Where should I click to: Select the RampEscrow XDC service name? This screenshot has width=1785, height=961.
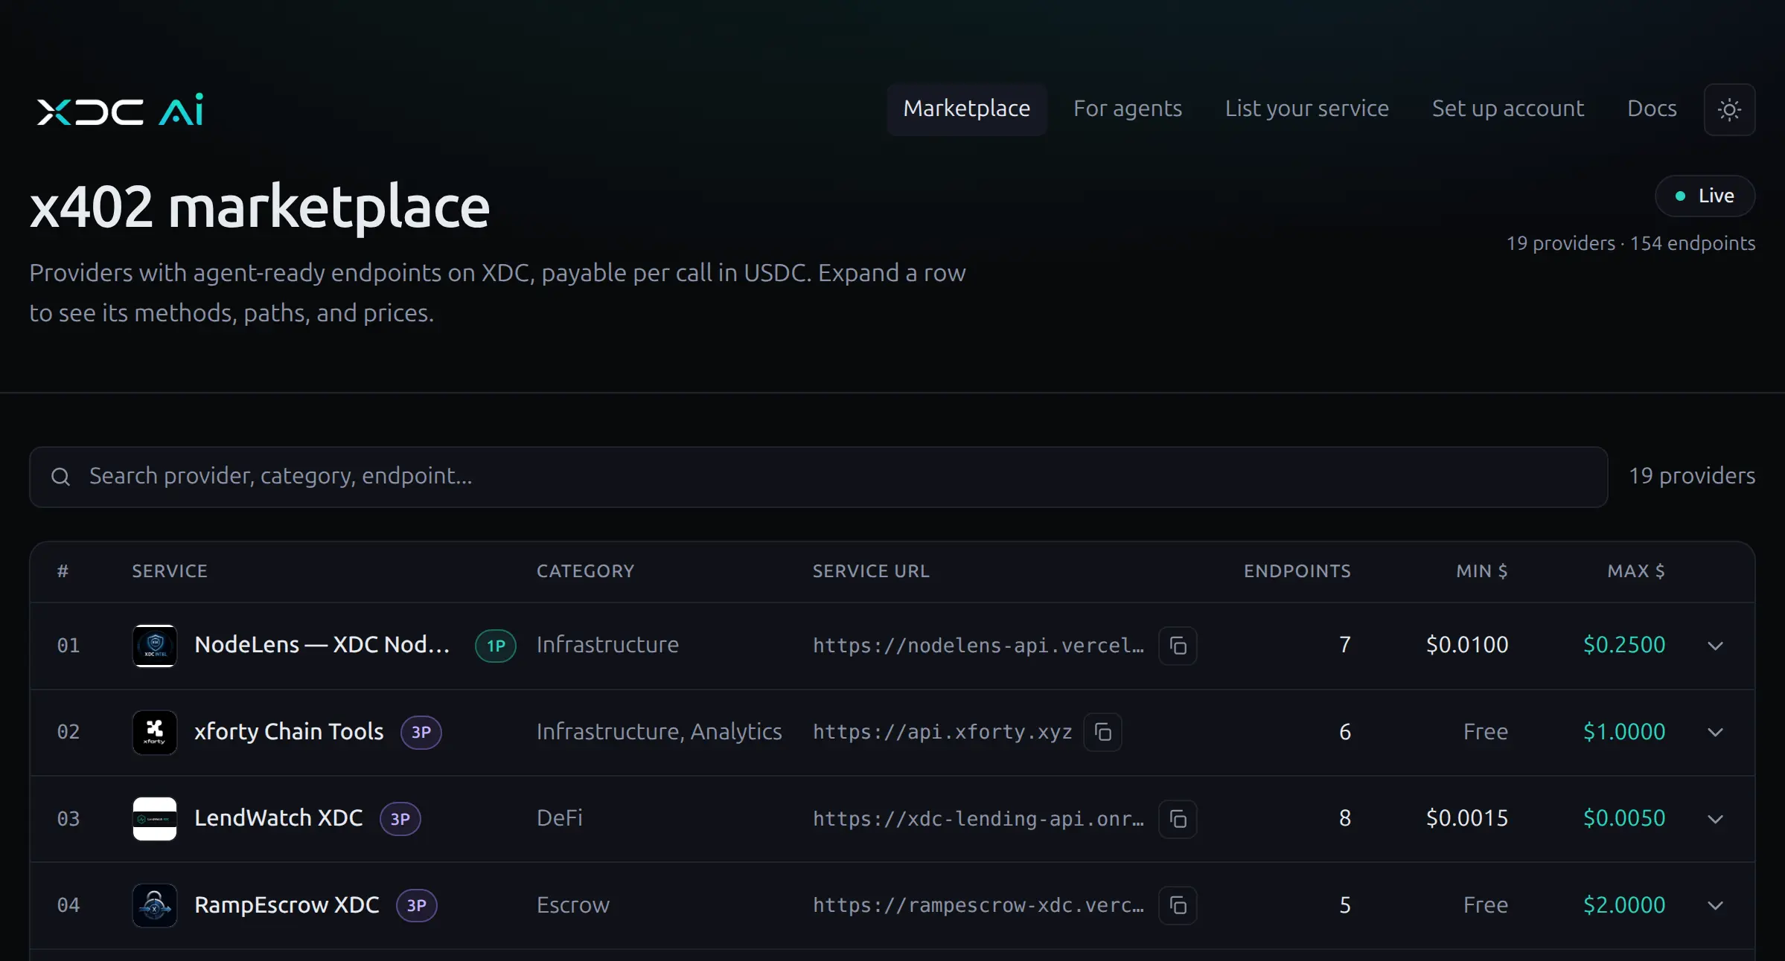[x=287, y=905]
